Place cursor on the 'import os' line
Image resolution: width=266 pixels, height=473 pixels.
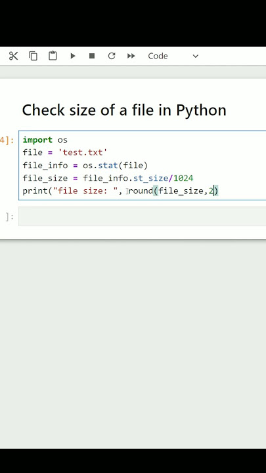tap(45, 140)
